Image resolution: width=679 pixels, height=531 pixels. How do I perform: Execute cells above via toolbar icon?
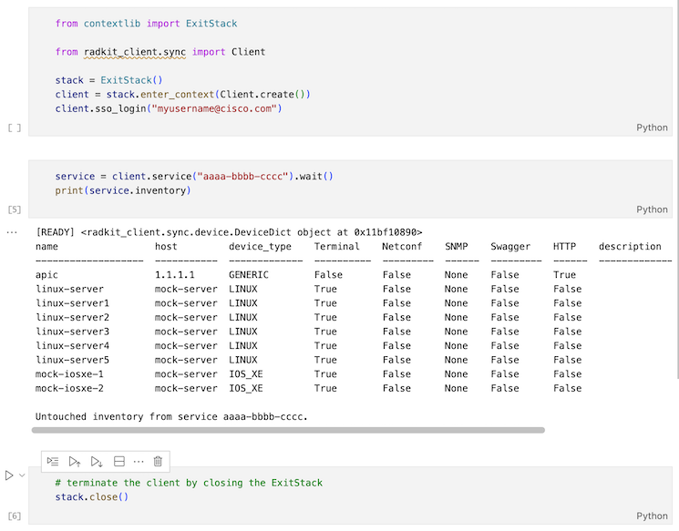click(x=75, y=462)
